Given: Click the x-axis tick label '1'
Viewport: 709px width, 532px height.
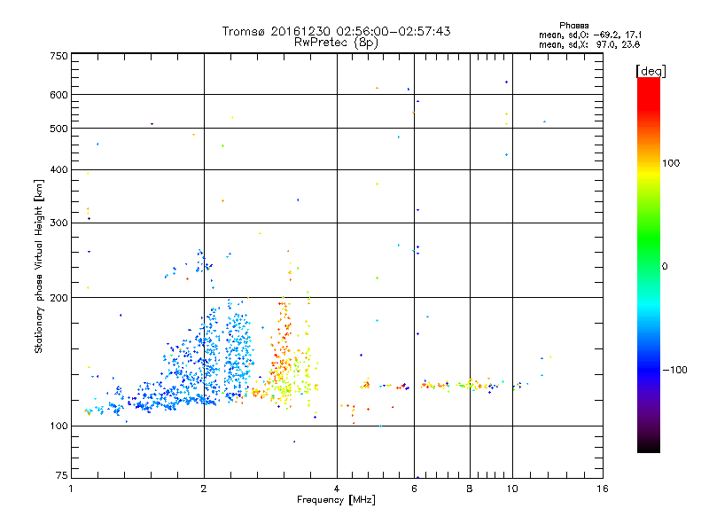Looking at the screenshot, I should (71, 489).
